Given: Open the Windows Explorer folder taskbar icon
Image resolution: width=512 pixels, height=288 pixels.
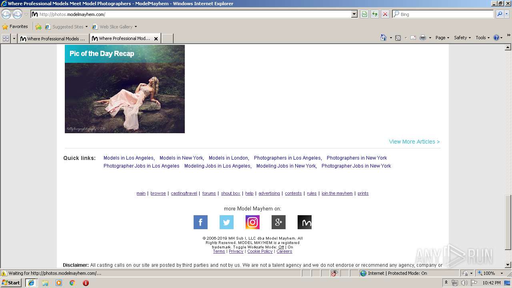Looking at the screenshot, I should [45, 283].
